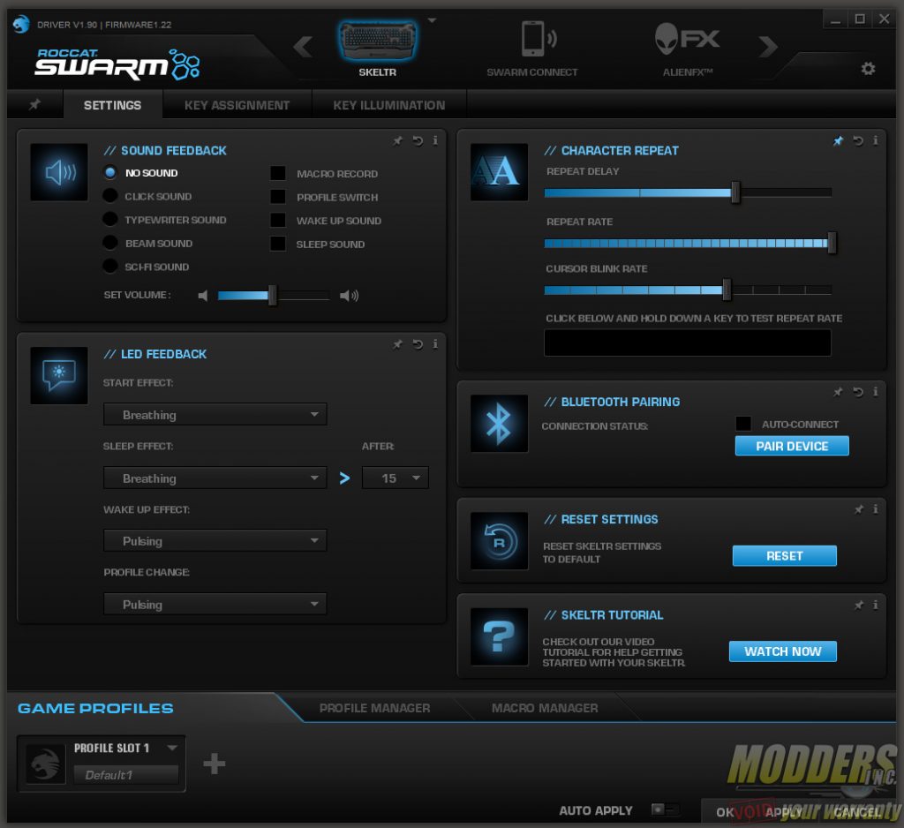Go to previous device with left arrow
Image resolution: width=904 pixels, height=828 pixels.
pyautogui.click(x=304, y=46)
